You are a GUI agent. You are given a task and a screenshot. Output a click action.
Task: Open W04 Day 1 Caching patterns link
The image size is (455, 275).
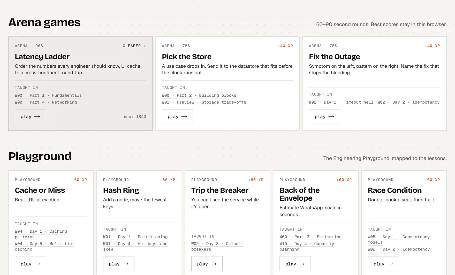pos(41,234)
